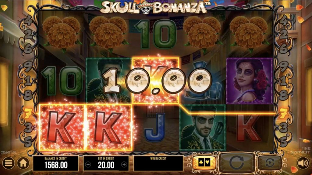Click the green 10 symbol on first reel
The width and height of the screenshot is (312, 175).
coord(62,81)
